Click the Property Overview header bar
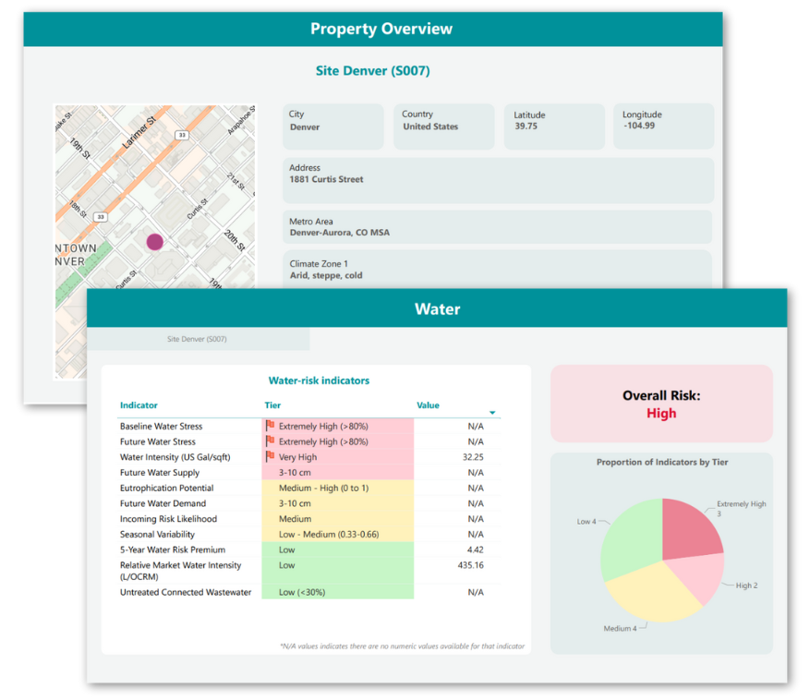The width and height of the screenshot is (810, 700). pyautogui.click(x=381, y=29)
